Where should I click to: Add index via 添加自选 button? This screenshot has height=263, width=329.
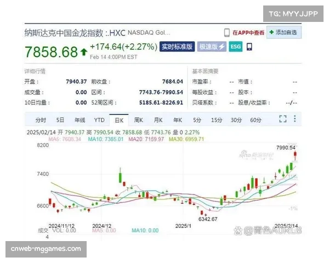tap(284, 32)
